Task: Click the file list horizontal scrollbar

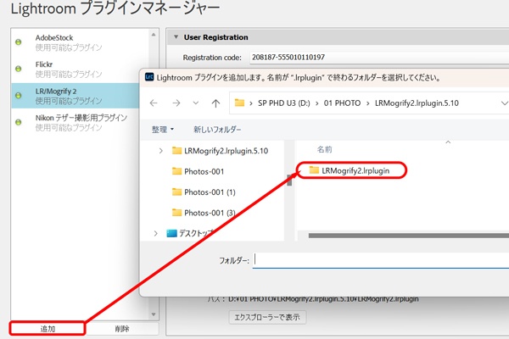Action: tap(409, 236)
